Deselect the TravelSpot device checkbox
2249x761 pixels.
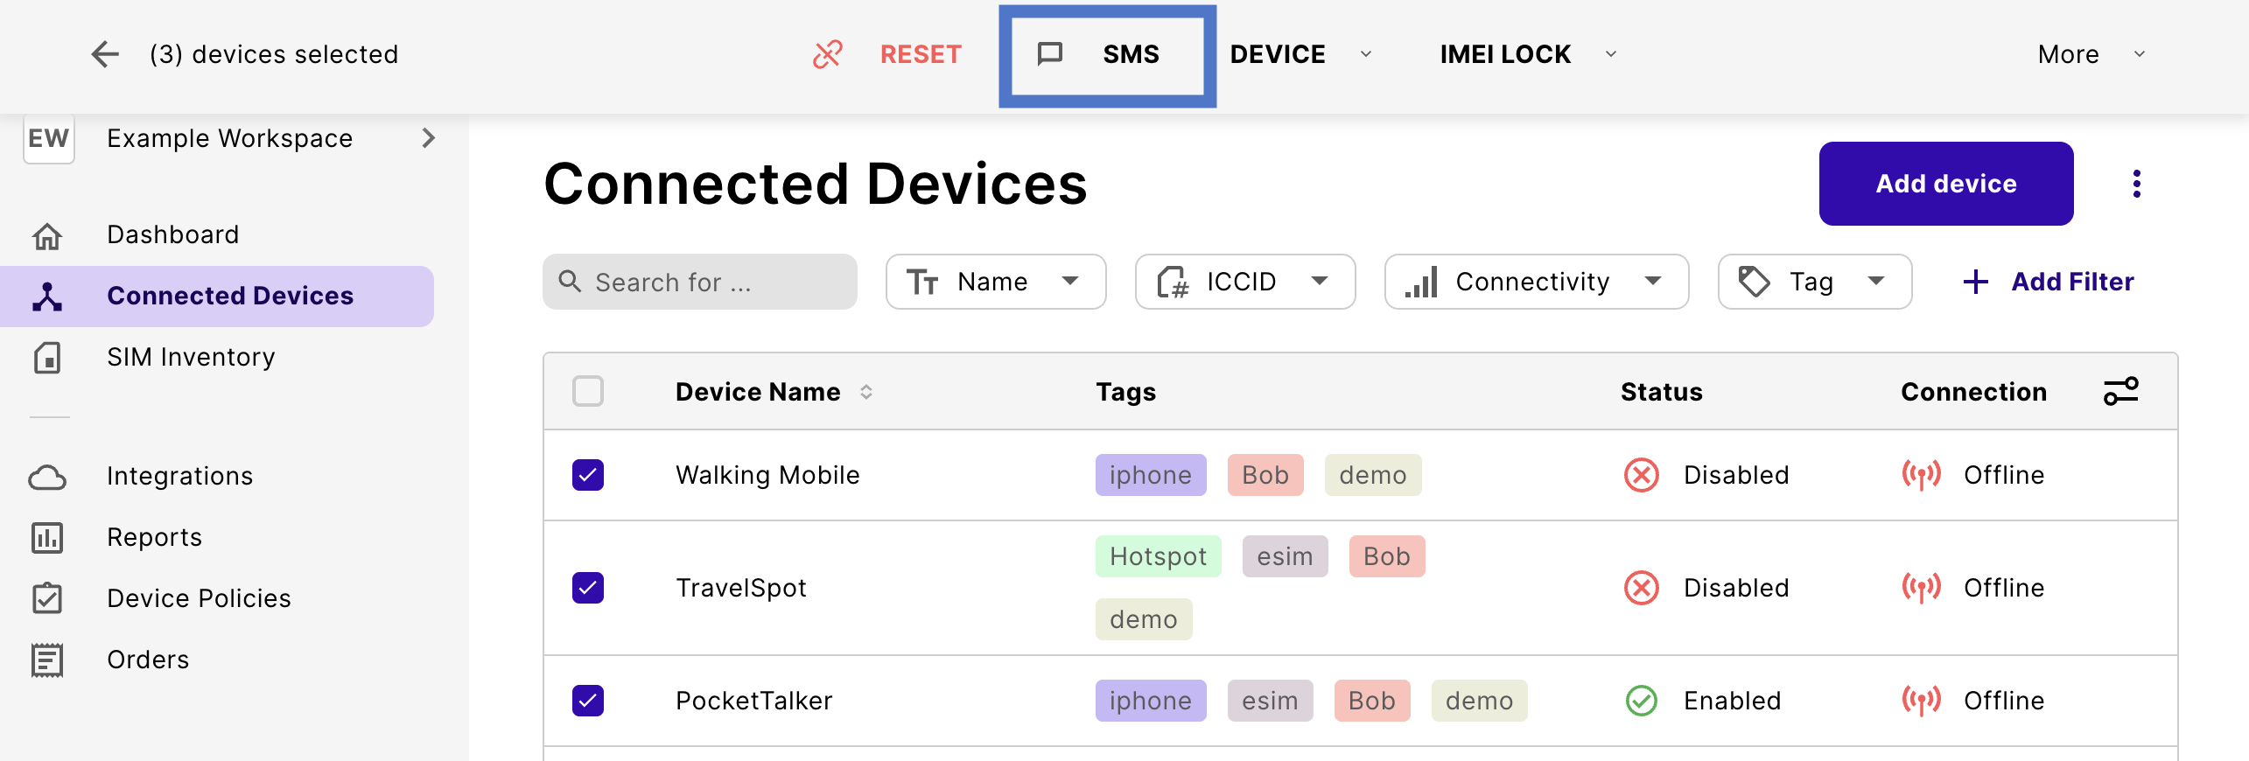point(588,588)
